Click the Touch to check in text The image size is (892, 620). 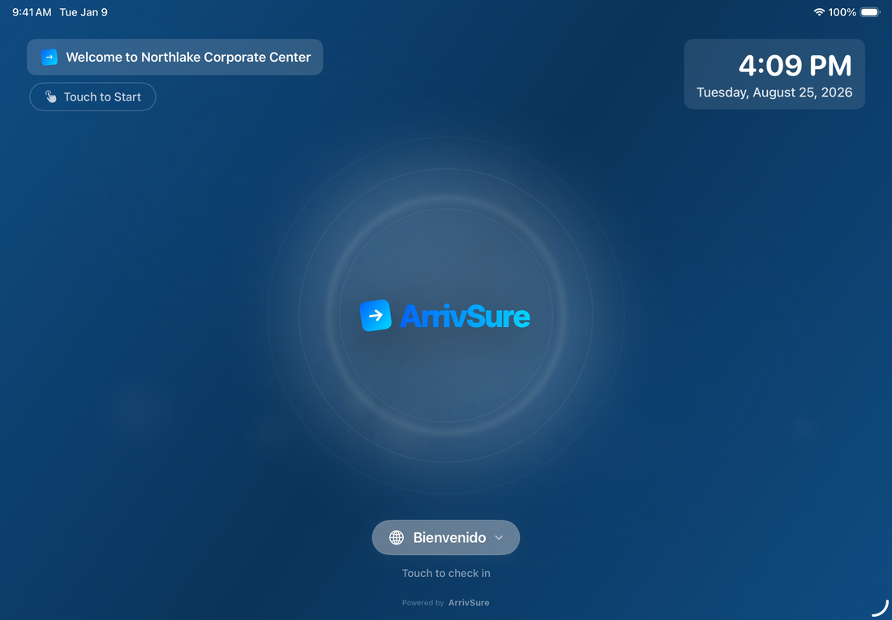(446, 573)
